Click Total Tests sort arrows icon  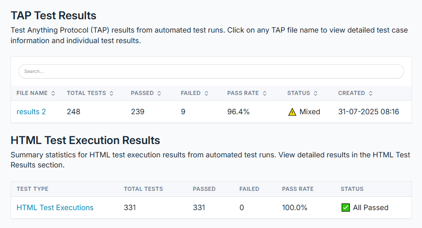click(111, 94)
